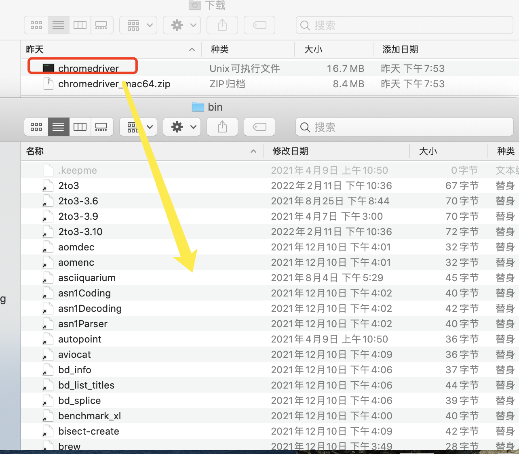This screenshot has width=519, height=454.
Task: Sort bin window by 修改日期 column
Action: pyautogui.click(x=336, y=151)
